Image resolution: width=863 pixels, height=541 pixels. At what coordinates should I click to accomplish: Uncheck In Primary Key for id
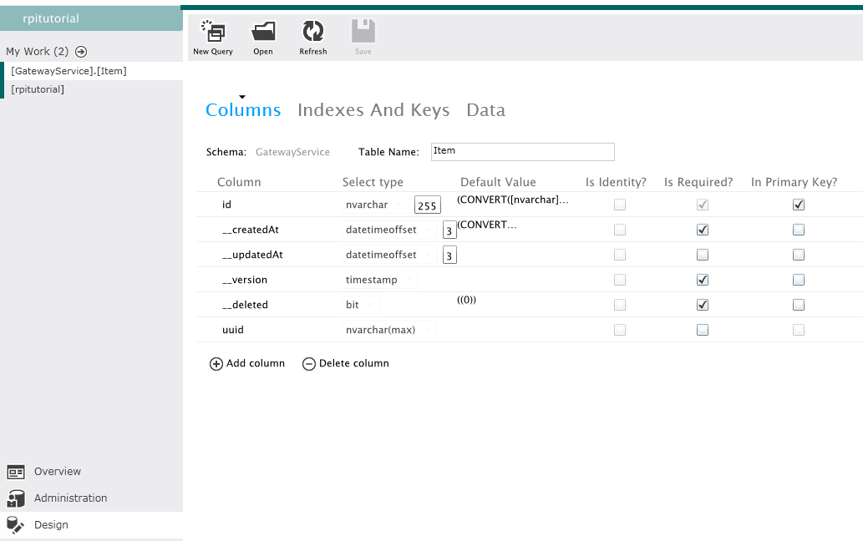tap(799, 205)
